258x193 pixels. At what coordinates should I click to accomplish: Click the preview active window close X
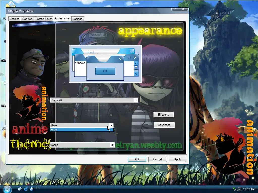point(135,58)
